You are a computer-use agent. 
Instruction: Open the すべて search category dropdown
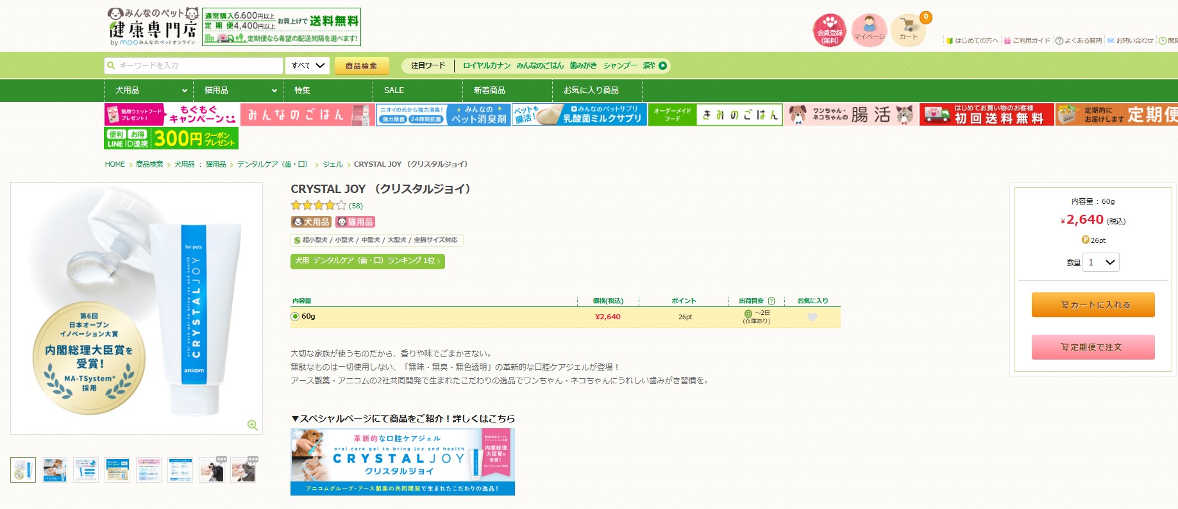click(308, 65)
